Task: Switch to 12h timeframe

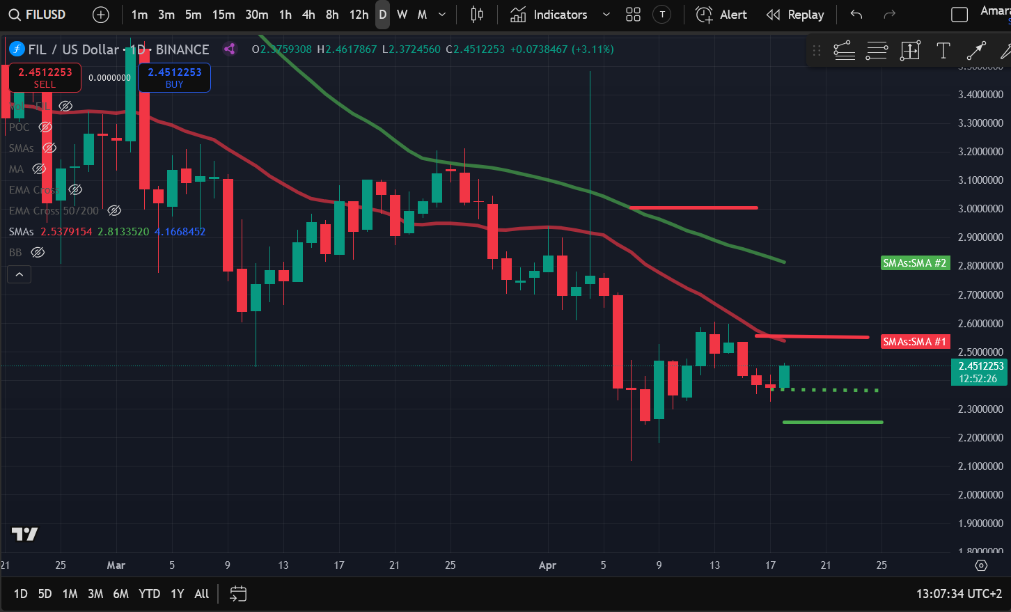Action: click(x=359, y=15)
